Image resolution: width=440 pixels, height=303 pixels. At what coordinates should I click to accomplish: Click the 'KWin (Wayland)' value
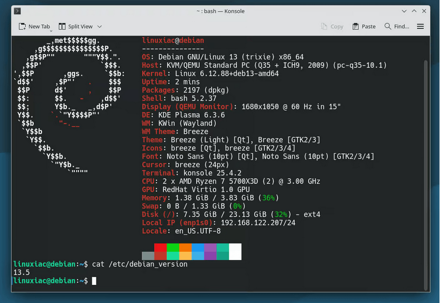pyautogui.click(x=187, y=123)
